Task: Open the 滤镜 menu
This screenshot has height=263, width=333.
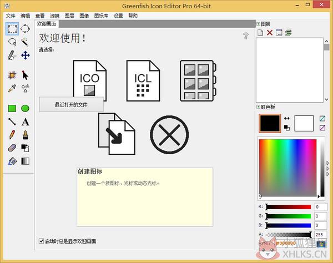Action: click(x=54, y=16)
